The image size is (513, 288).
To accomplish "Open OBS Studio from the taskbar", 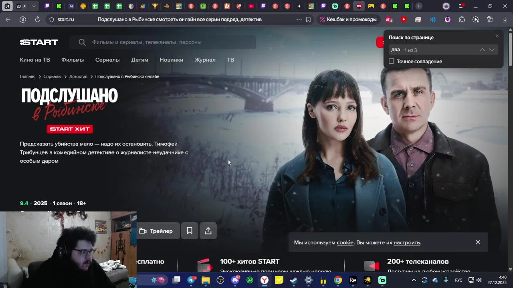I will click(x=220, y=280).
